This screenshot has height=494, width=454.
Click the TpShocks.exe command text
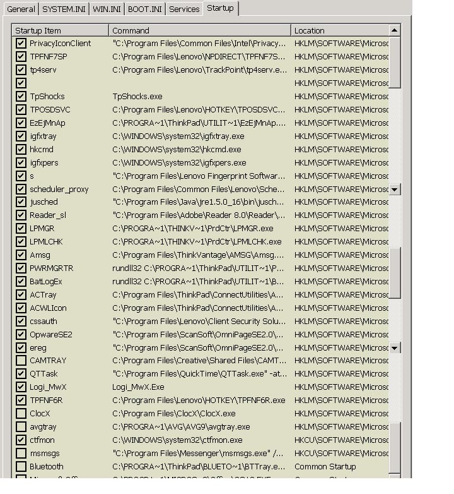[x=137, y=97]
